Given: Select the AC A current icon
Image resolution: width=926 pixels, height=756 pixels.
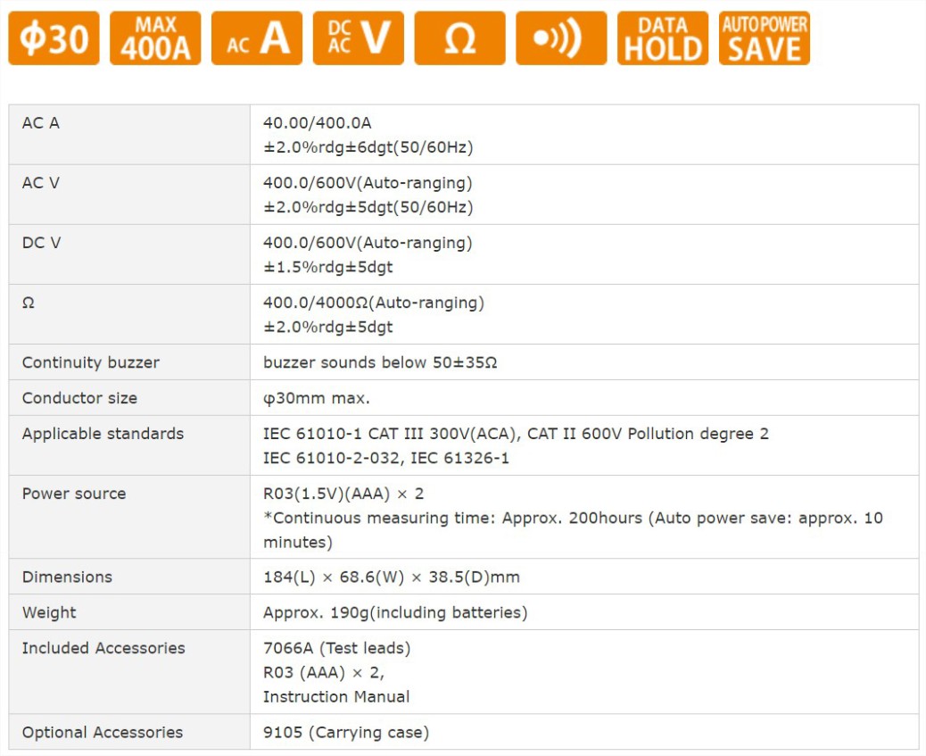Looking at the screenshot, I should coord(257,38).
